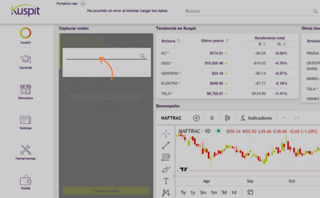The height and width of the screenshot is (198, 320).
Task: Sort table by Emisora column
Action: point(171,41)
